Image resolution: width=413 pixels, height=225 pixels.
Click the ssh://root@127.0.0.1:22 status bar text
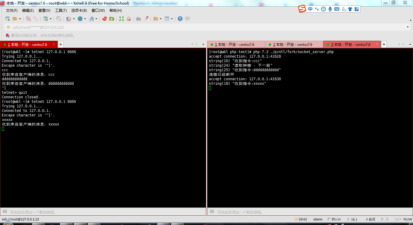(21, 219)
